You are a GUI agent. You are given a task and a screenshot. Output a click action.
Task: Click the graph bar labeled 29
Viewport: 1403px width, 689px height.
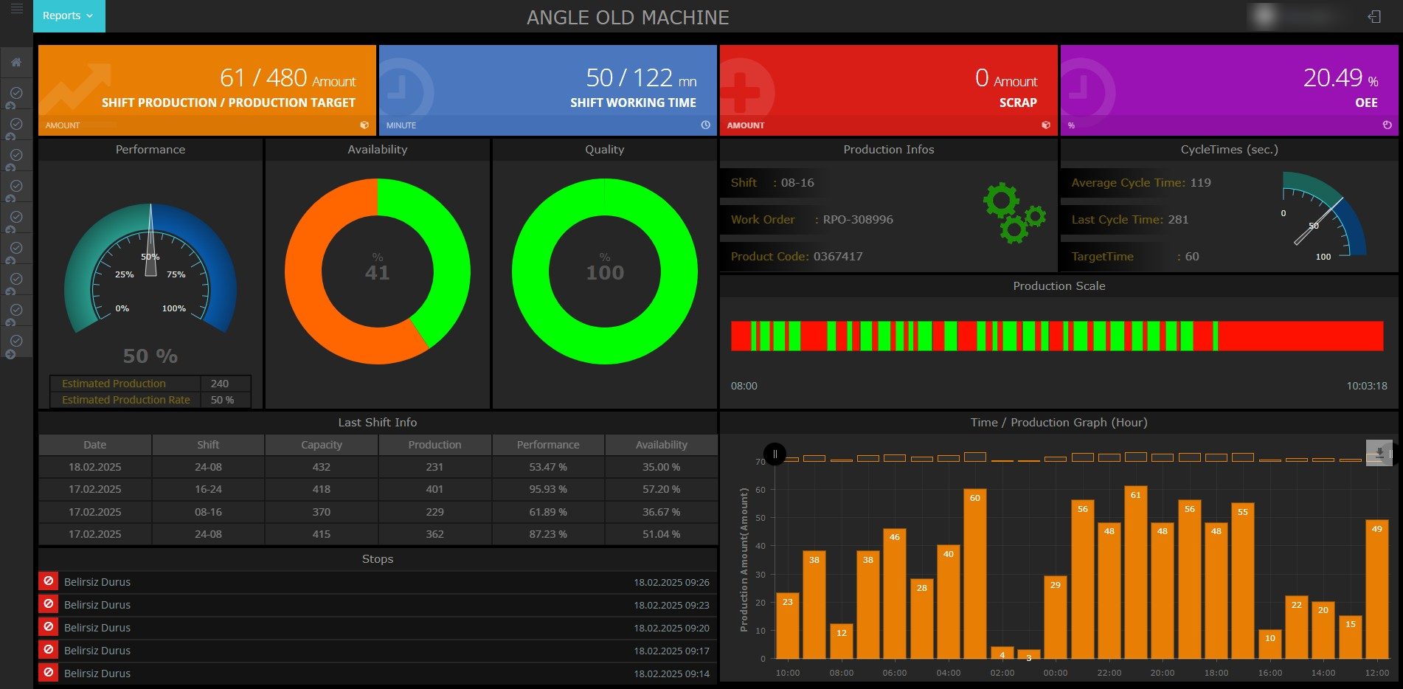(x=1056, y=617)
